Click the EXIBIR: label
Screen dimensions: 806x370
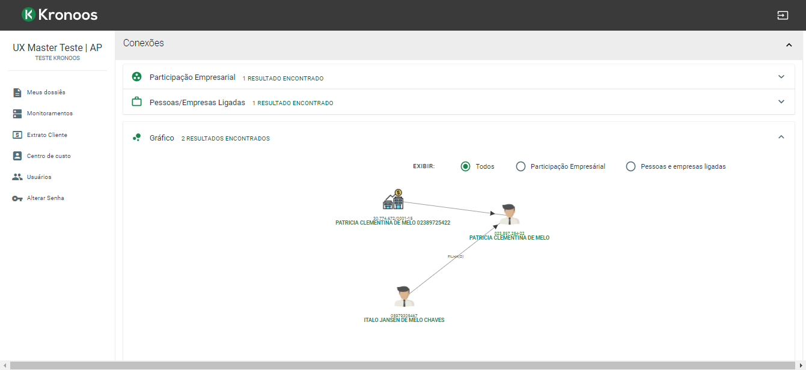(424, 166)
